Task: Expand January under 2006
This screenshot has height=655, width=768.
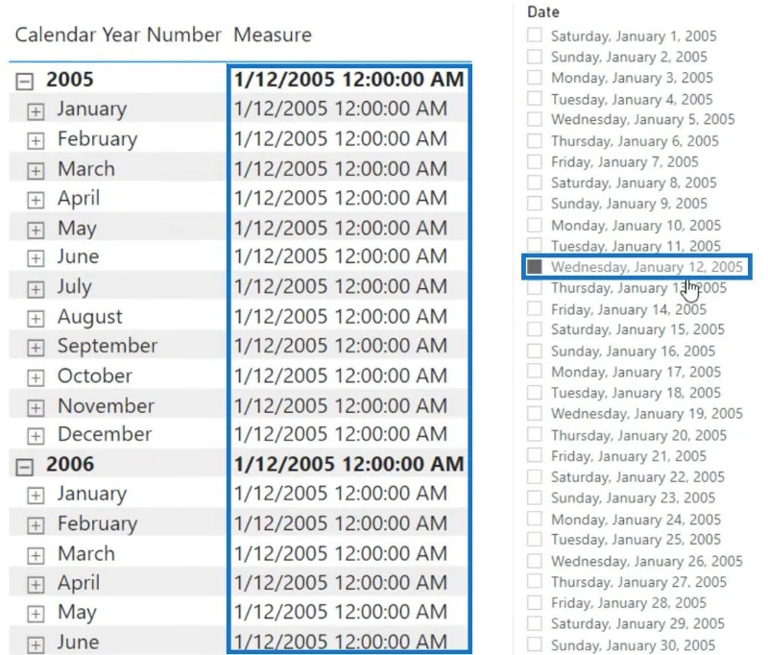Action: coord(36,496)
